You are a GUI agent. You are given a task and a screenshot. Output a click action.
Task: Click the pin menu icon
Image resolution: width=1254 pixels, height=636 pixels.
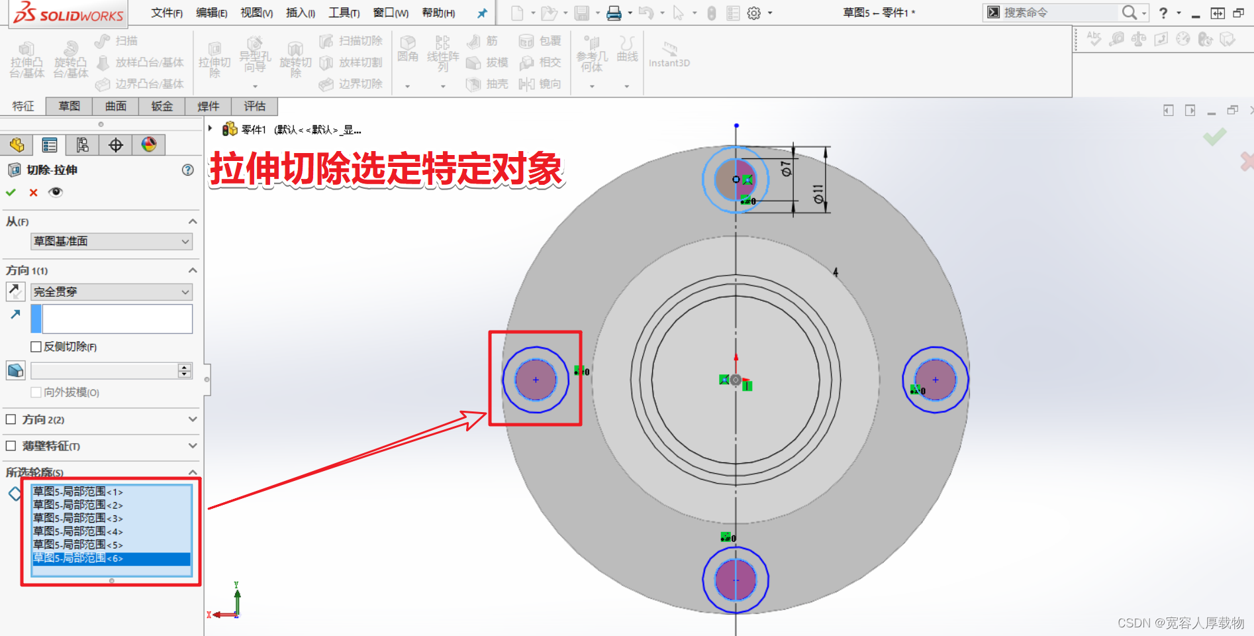482,13
